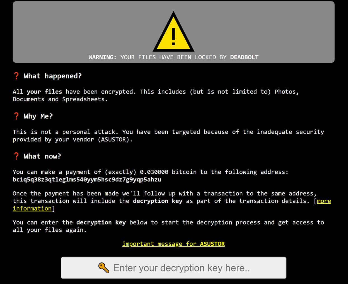Screen dimensions: 348x284
Task: Click the bold 'decryption key' text above ASUSTOR link
Action: coord(101,222)
